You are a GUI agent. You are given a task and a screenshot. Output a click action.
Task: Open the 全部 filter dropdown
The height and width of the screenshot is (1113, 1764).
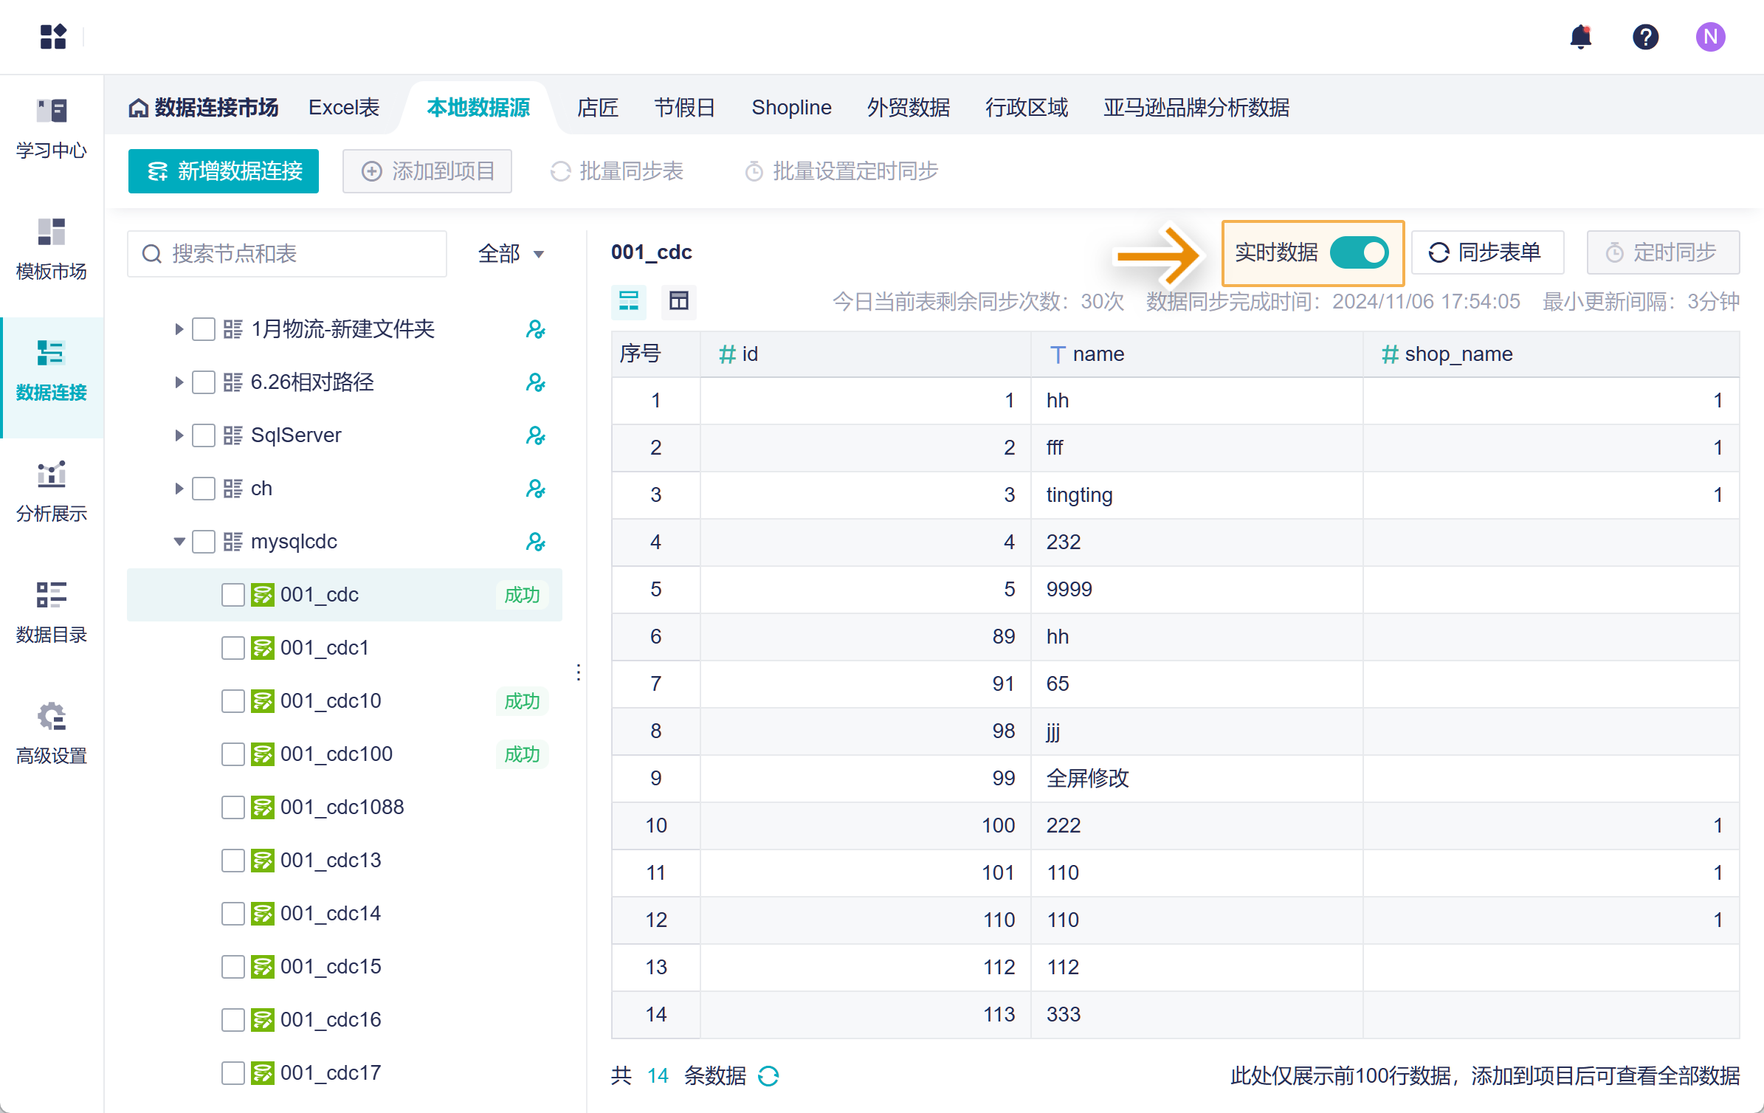tap(511, 254)
